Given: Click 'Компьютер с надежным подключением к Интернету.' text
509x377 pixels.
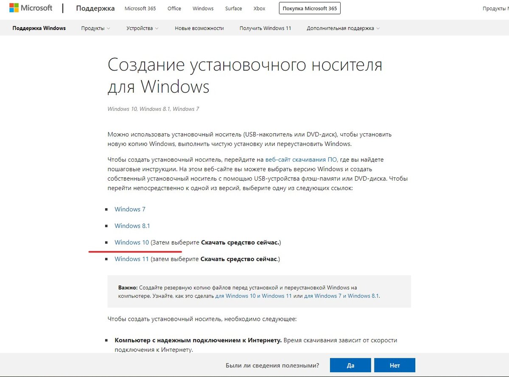Looking at the screenshot, I should (x=198, y=340).
